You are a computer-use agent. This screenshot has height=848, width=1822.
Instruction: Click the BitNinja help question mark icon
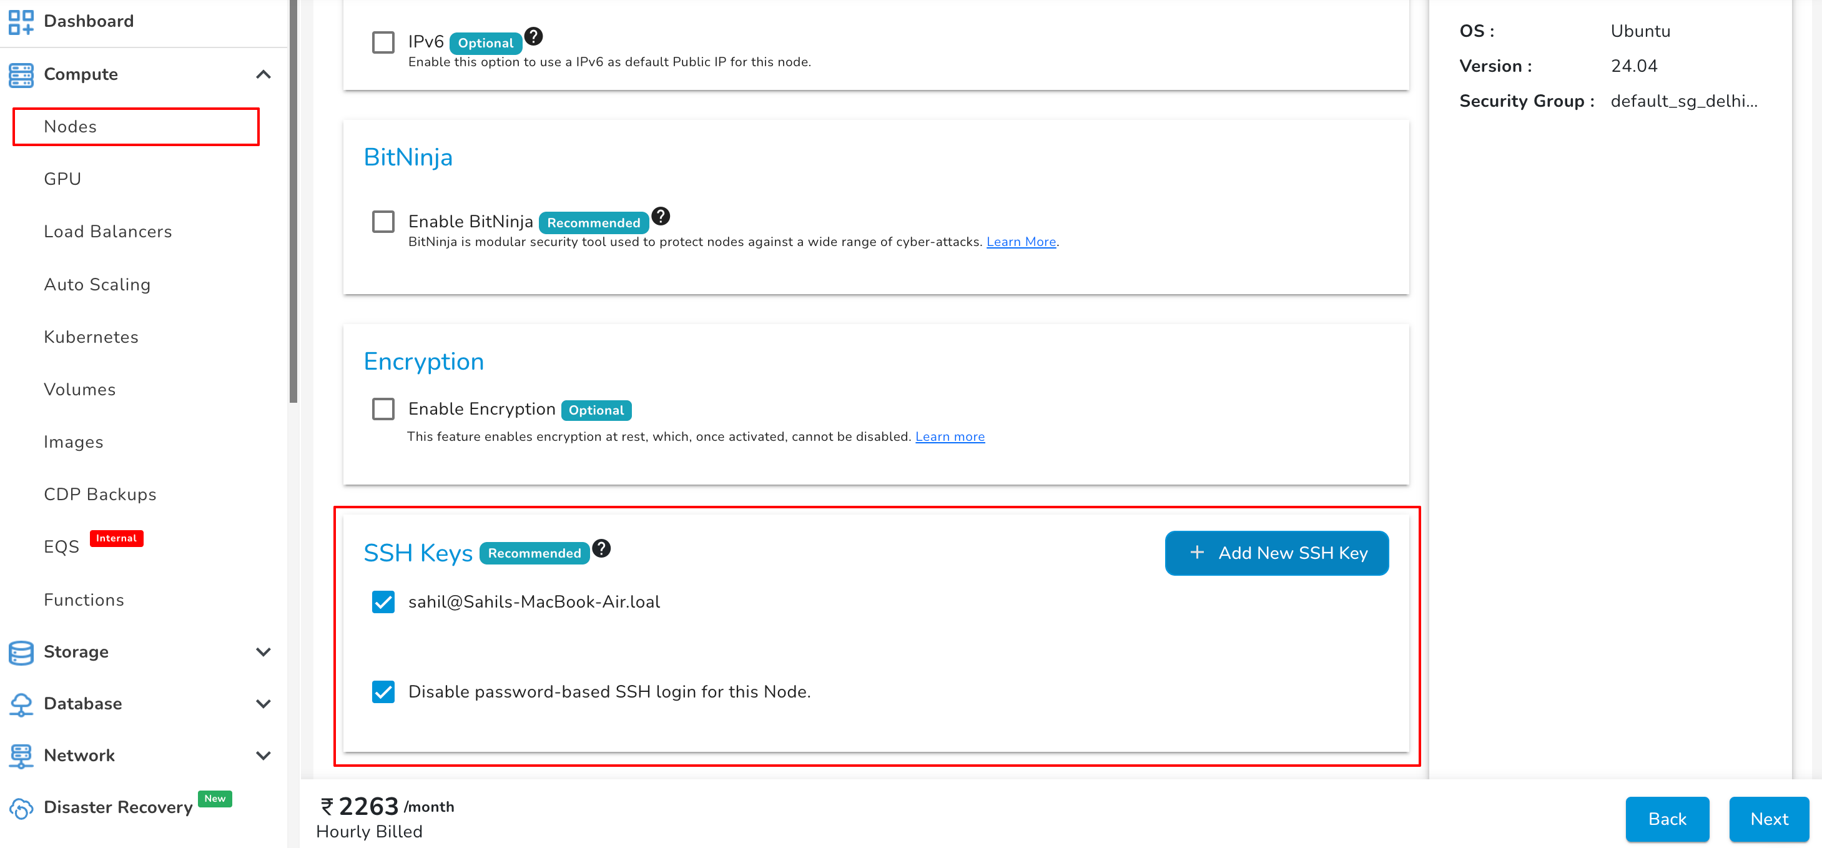[660, 215]
